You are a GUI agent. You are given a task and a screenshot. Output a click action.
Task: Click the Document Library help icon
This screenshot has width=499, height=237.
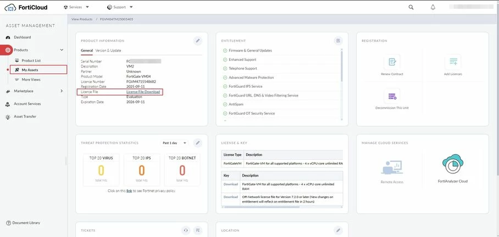[9, 223]
